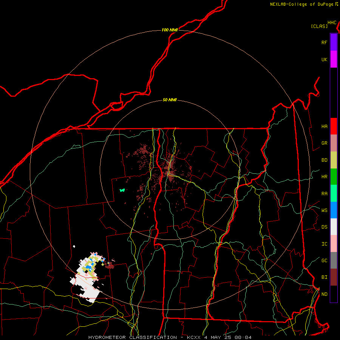Click the IC light-pink legend swatch
This screenshot has height=340, width=340.
click(x=334, y=244)
